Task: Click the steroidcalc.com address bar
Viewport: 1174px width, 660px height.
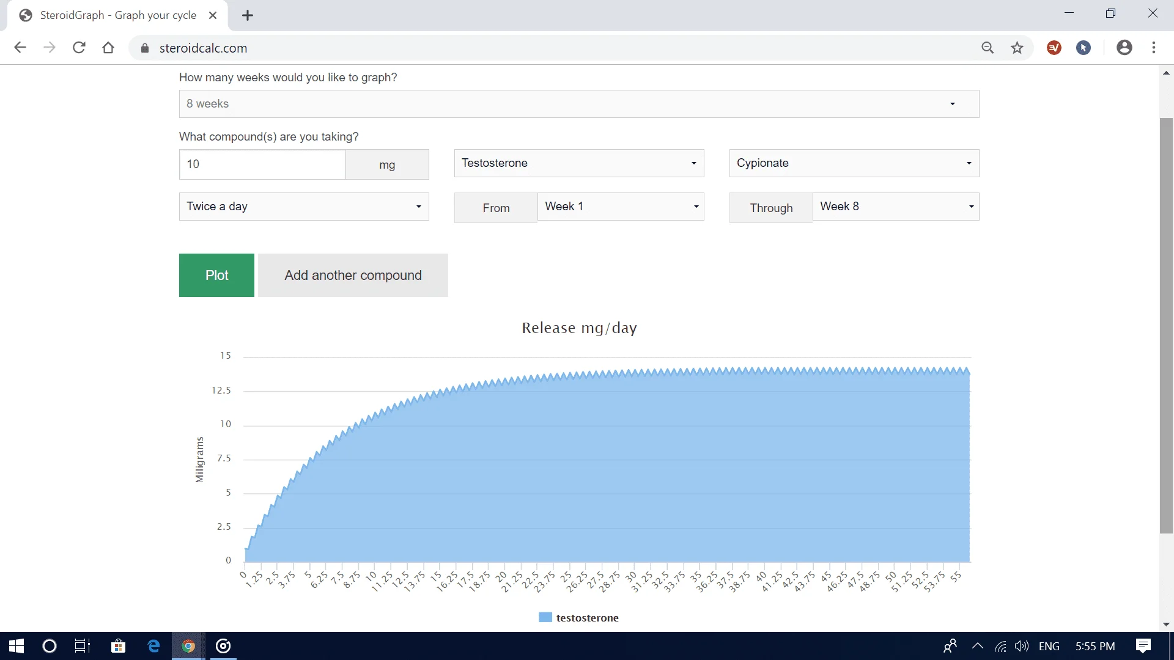Action: point(204,48)
